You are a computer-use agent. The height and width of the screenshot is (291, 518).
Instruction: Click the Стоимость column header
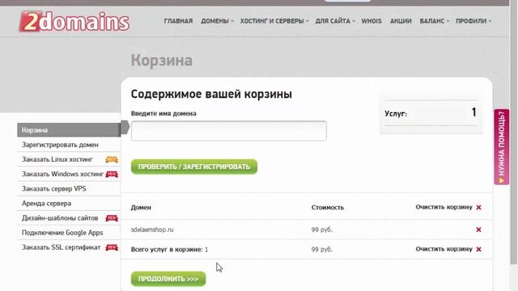327,208
